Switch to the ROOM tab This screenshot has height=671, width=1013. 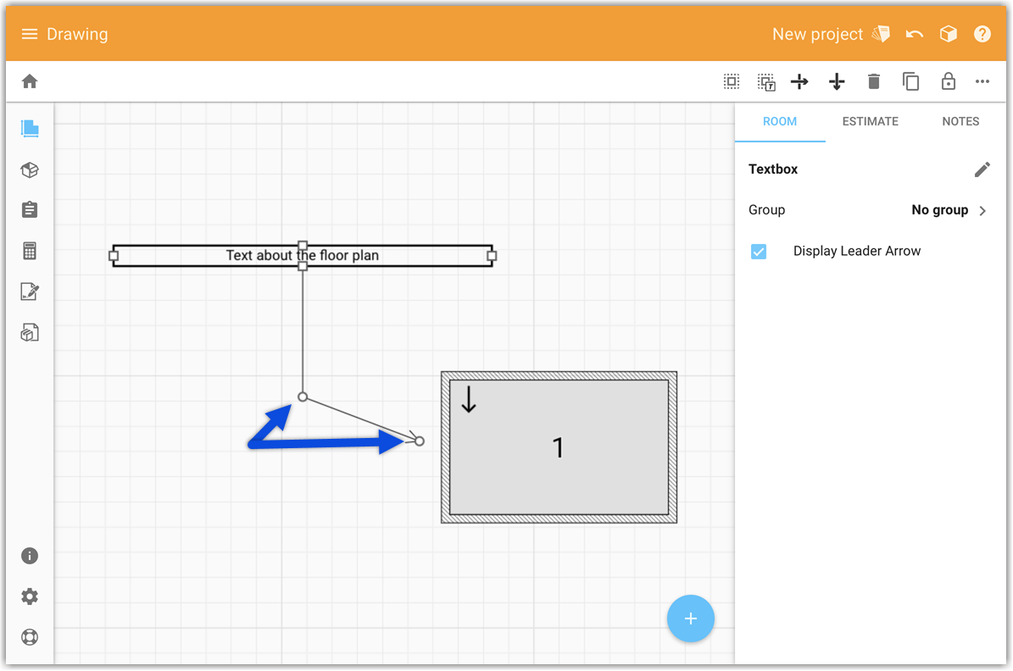[780, 121]
